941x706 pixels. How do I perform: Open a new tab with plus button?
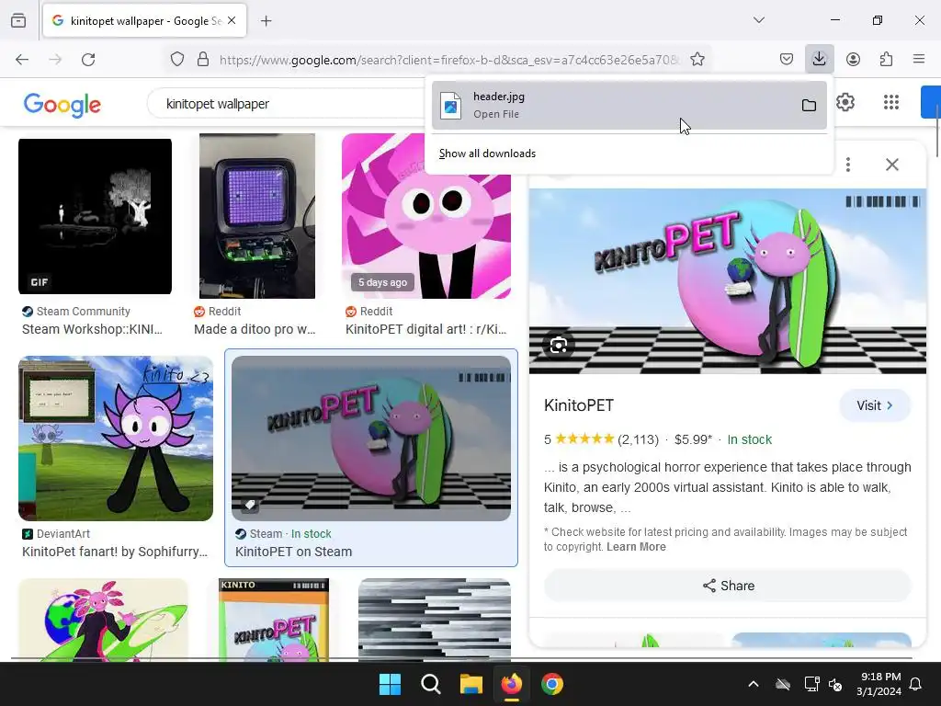pyautogui.click(x=266, y=21)
